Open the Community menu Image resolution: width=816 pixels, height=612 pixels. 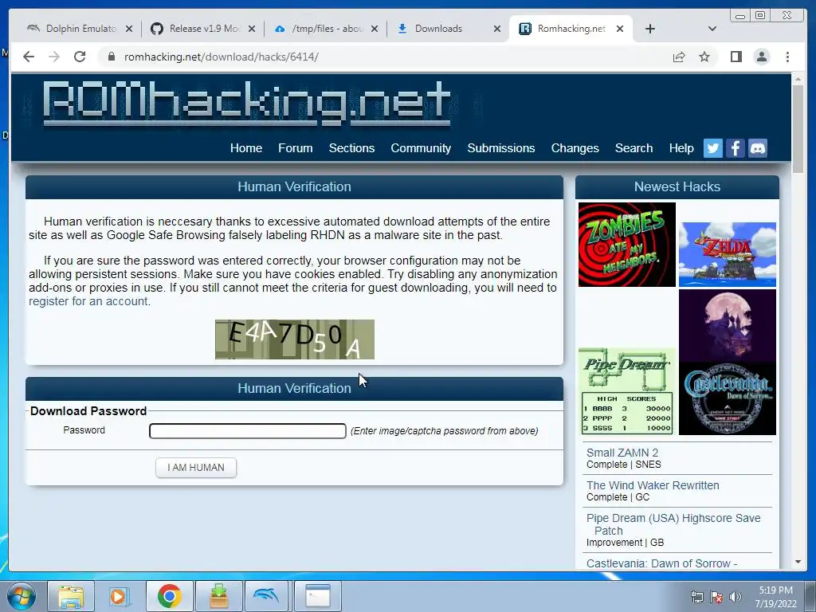pyautogui.click(x=421, y=148)
